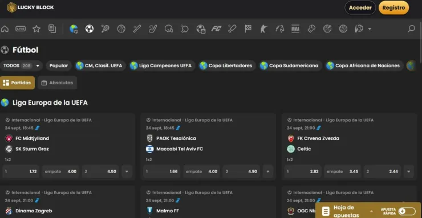Click the Lucky Block logo
The width and height of the screenshot is (422, 218).
30,7
